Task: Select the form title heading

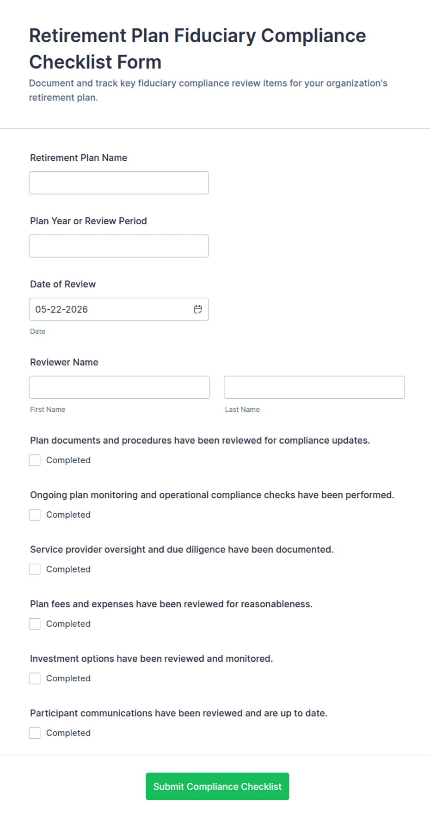Action: [x=197, y=49]
